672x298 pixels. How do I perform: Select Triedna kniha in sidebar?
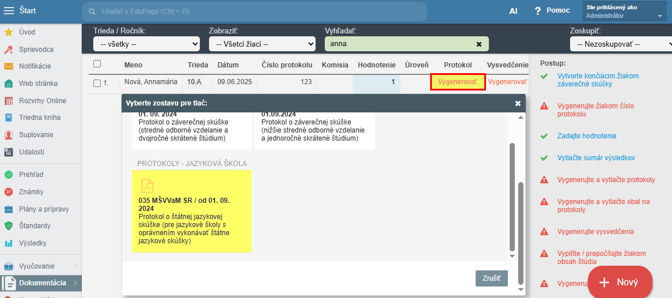tap(40, 118)
